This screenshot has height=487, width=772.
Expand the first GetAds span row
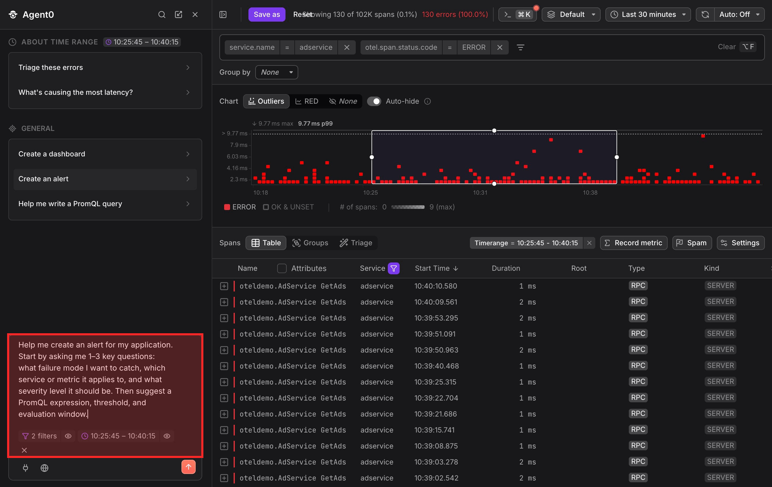[x=224, y=286]
